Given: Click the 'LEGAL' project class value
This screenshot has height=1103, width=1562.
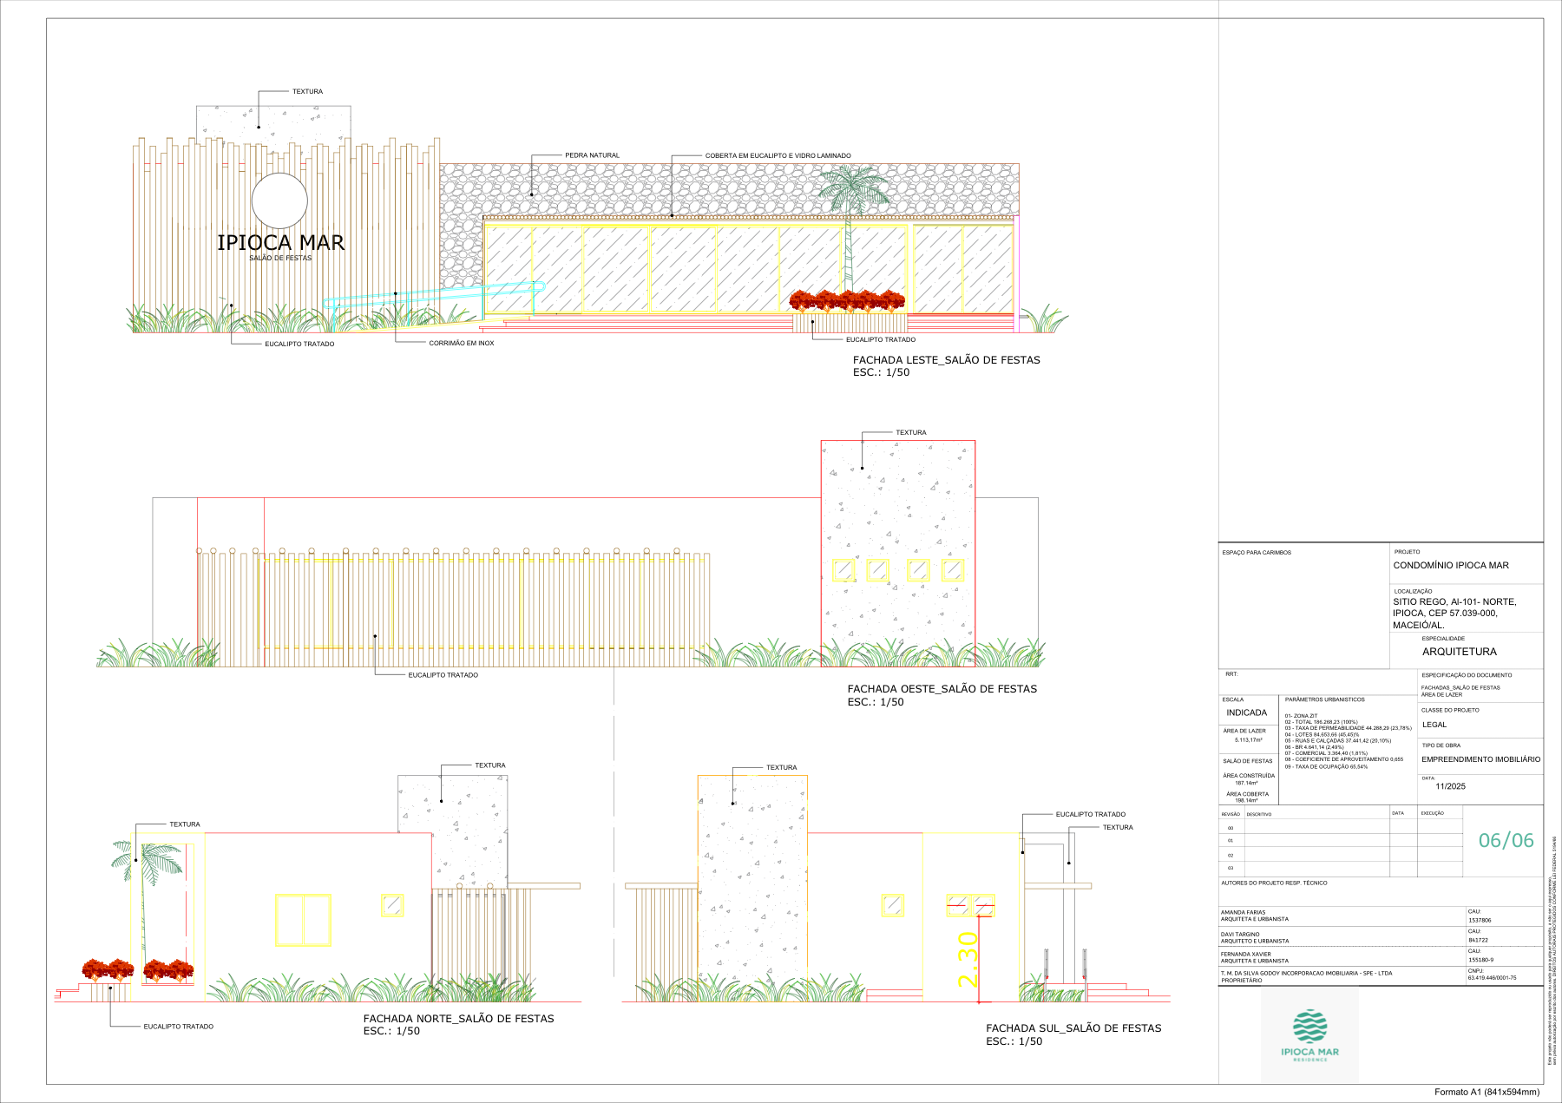Looking at the screenshot, I should click(x=1434, y=725).
